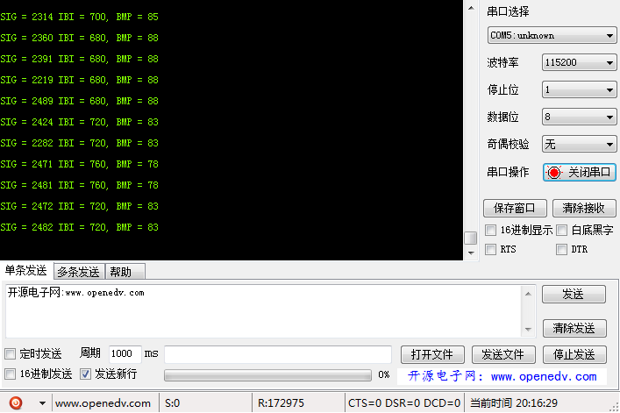Click the S:0 sent counter
The width and height of the screenshot is (620, 413).
tap(173, 403)
